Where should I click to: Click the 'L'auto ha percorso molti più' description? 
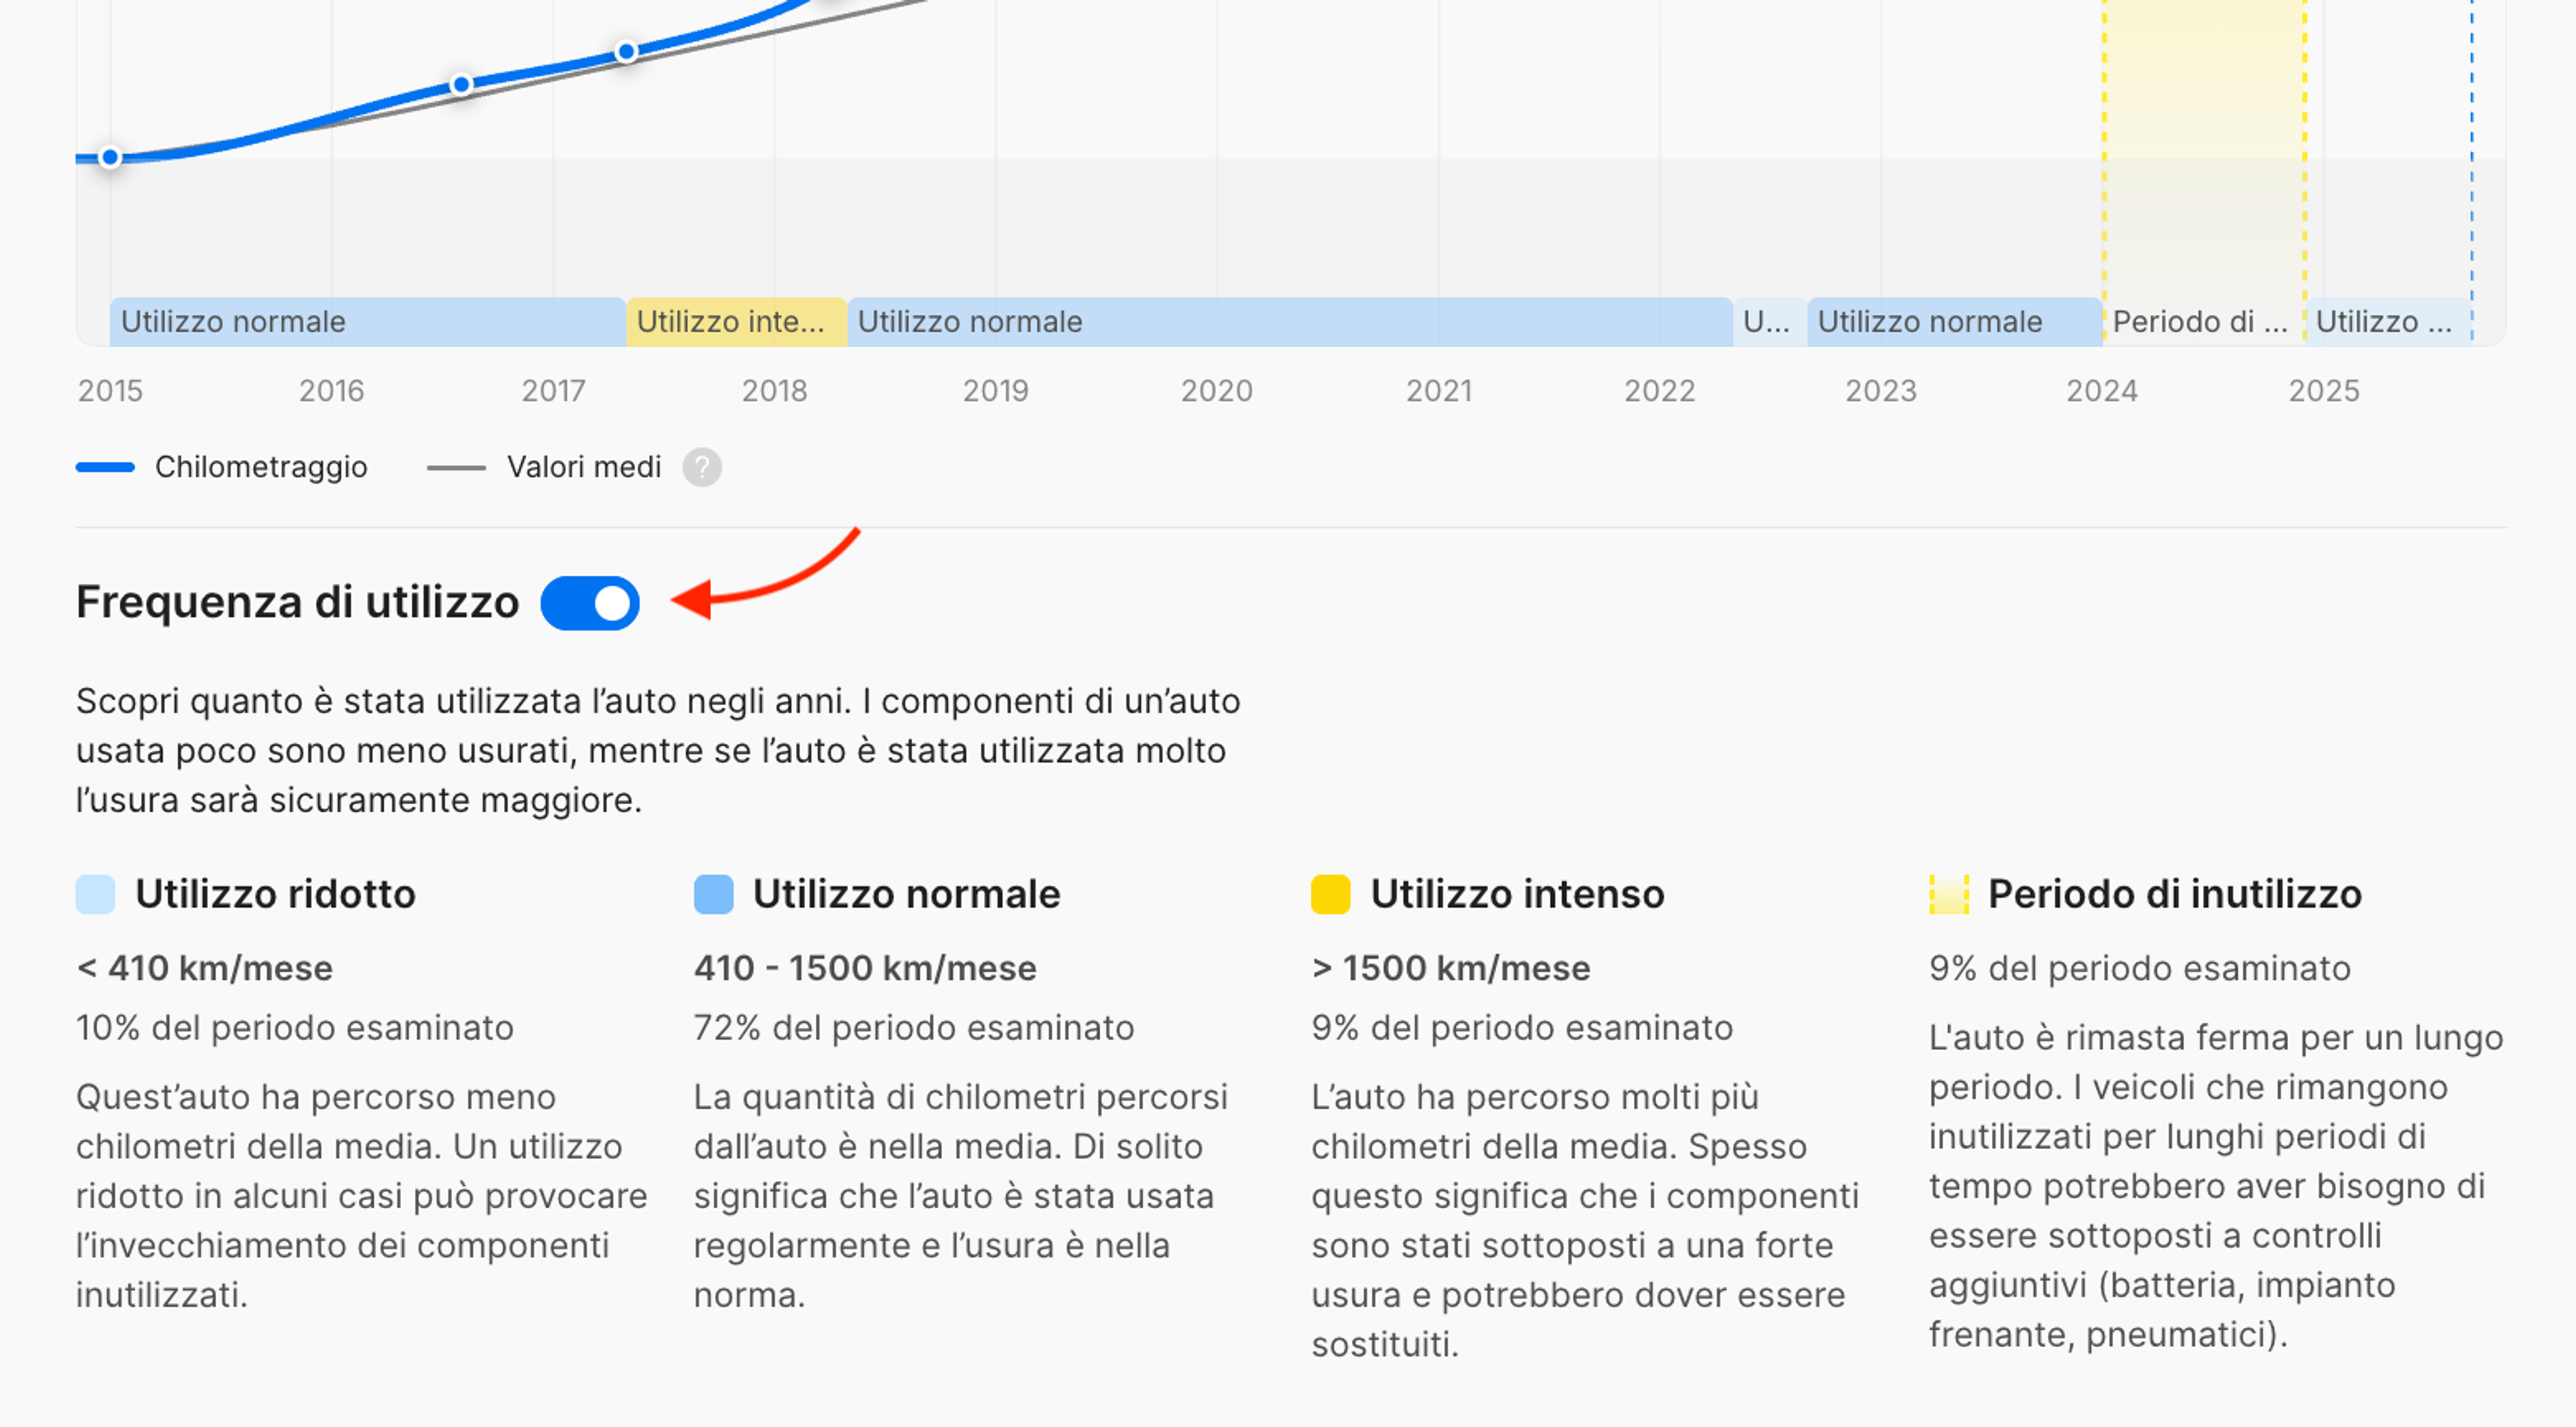tap(1586, 1221)
